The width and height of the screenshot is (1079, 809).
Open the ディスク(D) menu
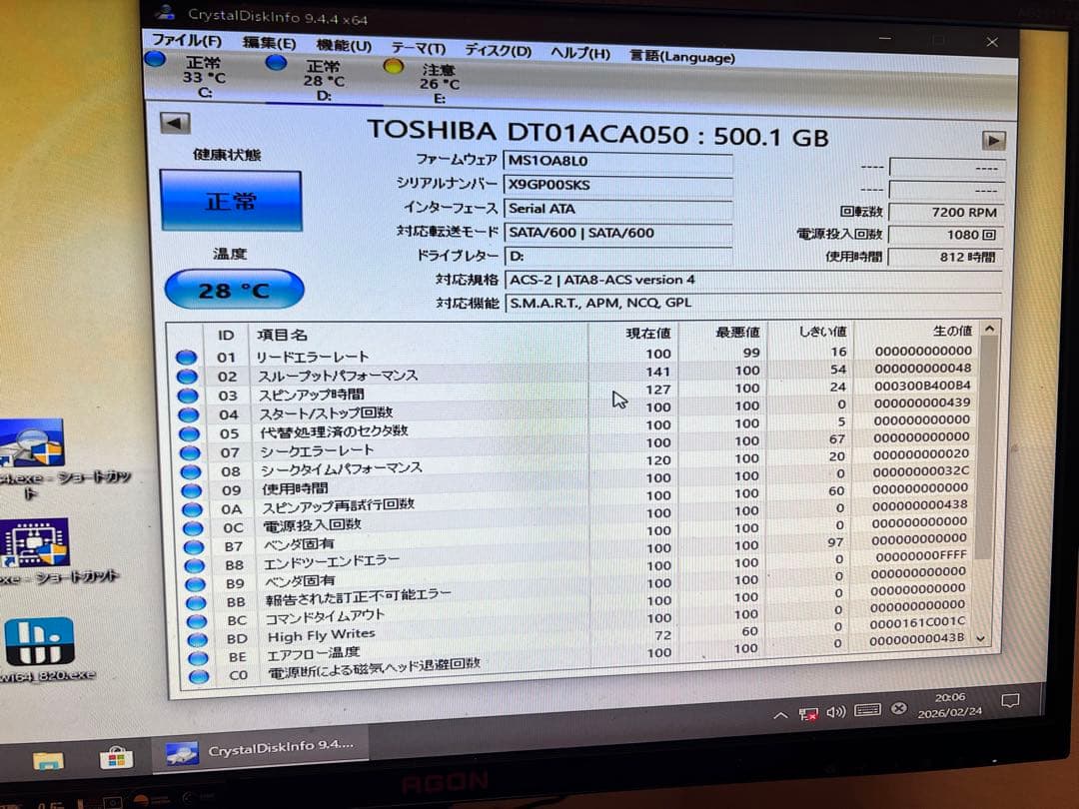[x=499, y=51]
